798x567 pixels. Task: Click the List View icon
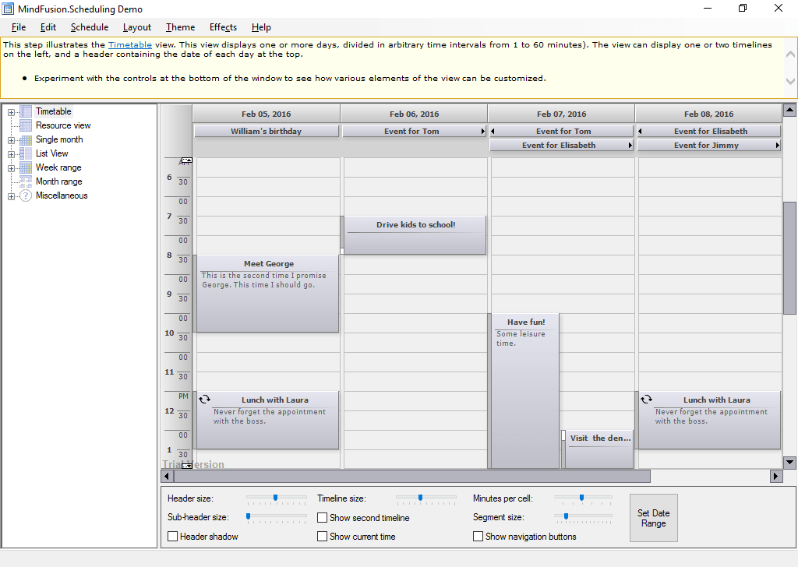(26, 153)
